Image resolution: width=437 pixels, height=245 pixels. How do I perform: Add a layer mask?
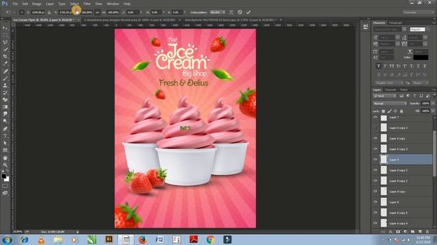(x=398, y=231)
